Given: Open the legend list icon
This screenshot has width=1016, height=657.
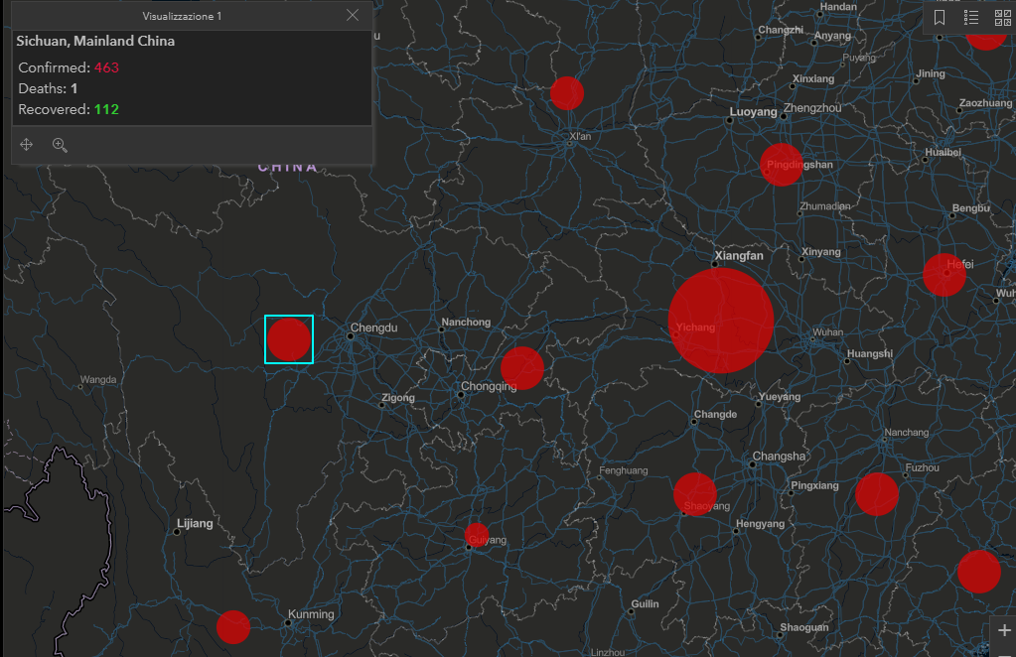Looking at the screenshot, I should 970,18.
